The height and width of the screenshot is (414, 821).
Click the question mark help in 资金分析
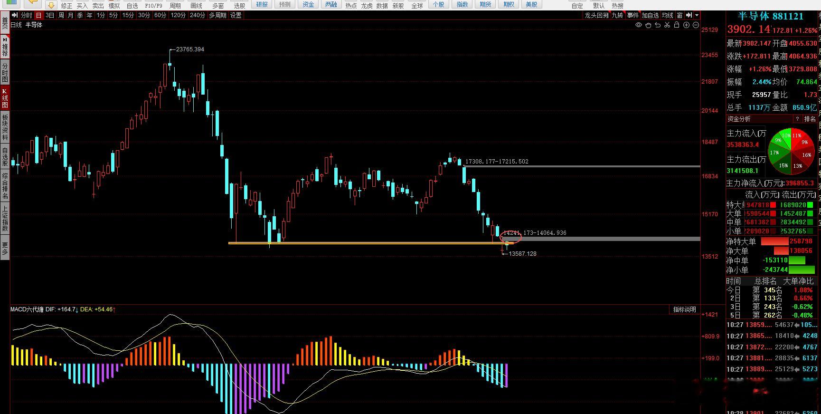point(797,119)
